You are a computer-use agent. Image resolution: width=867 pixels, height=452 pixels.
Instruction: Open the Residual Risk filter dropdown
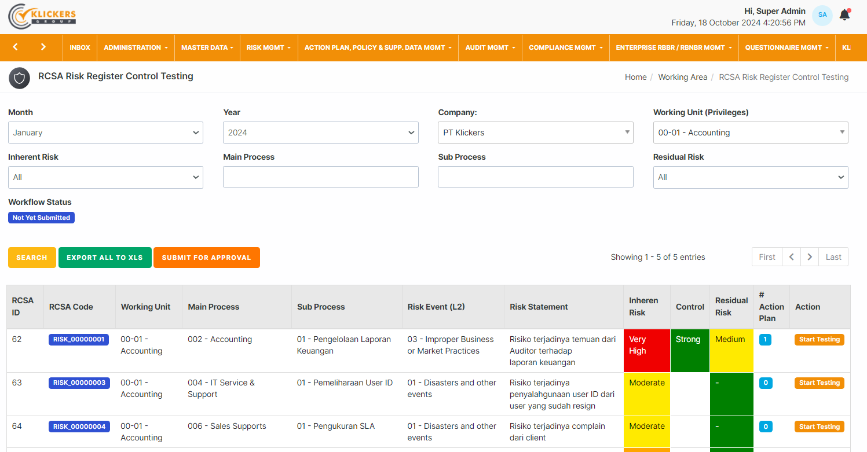click(x=751, y=177)
